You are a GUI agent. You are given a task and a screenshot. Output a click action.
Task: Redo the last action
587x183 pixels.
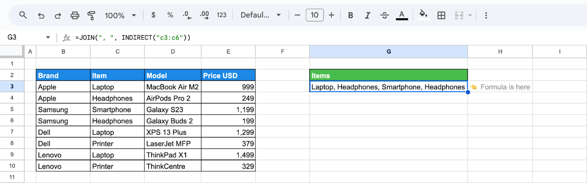tap(58, 15)
